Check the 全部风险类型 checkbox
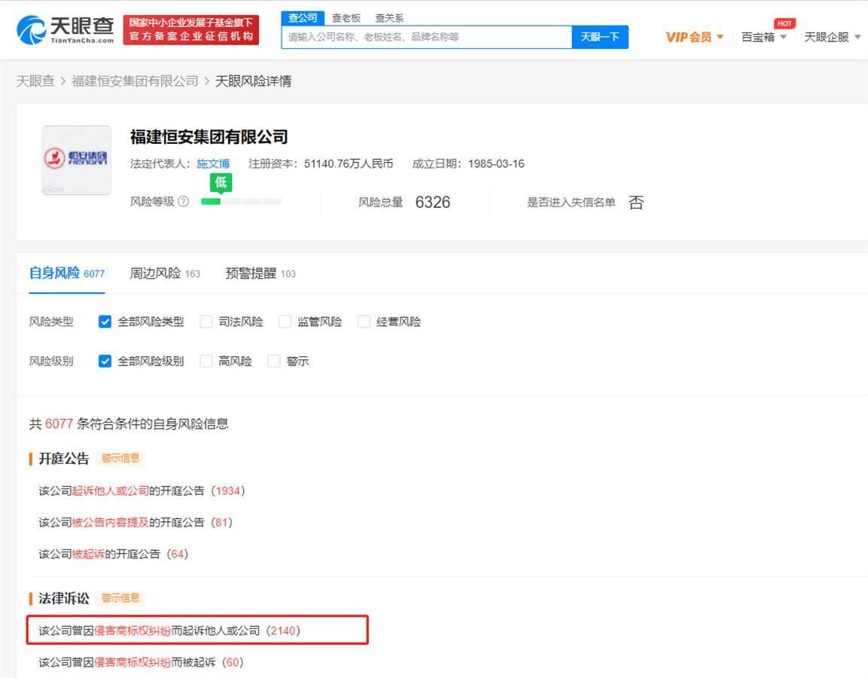The image size is (868, 678). coord(105,321)
